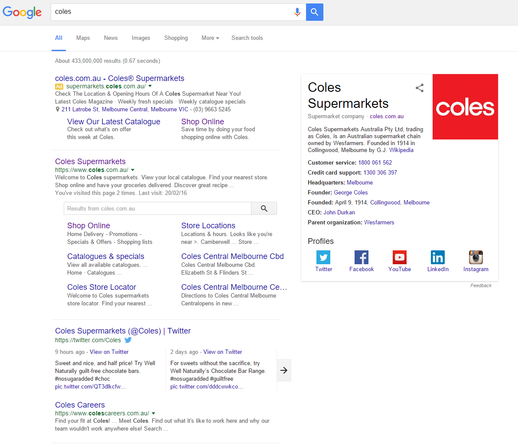Open coles.com.au link under knowledge panel title
The height and width of the screenshot is (447, 518).
tap(387, 116)
